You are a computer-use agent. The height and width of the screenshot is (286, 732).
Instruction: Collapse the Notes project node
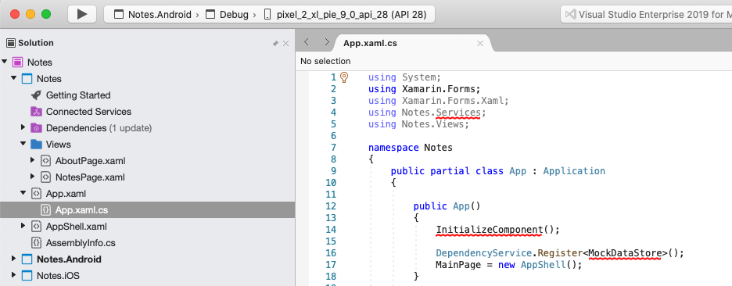14,78
